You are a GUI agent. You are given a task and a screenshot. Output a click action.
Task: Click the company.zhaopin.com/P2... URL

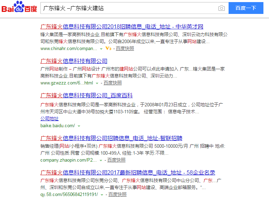(x=69, y=160)
